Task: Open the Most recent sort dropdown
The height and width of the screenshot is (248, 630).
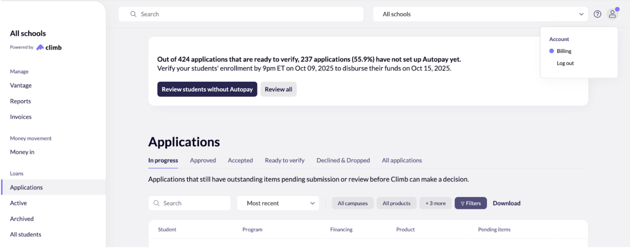Action: point(278,203)
